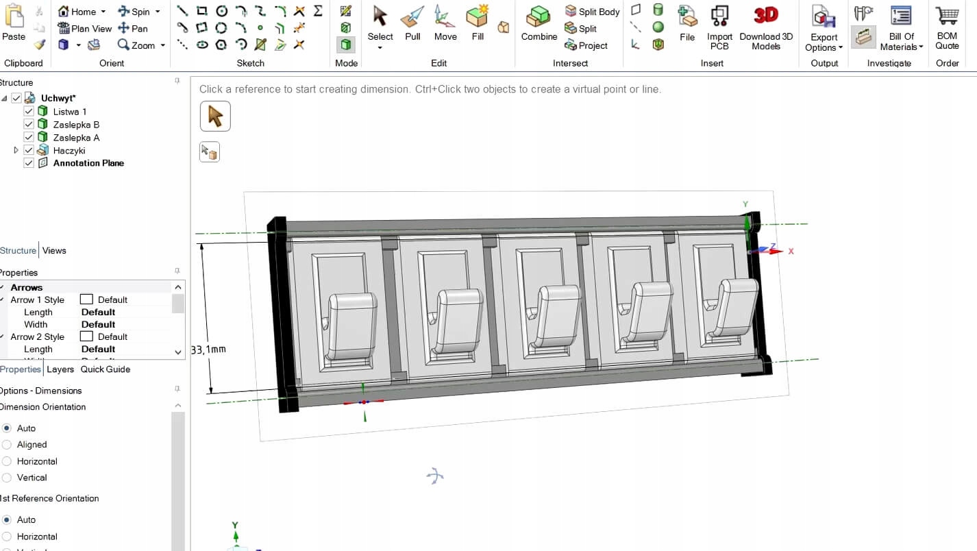Viewport: 977px width, 551px height.
Task: Select the Circle sketch tool
Action: click(221, 11)
